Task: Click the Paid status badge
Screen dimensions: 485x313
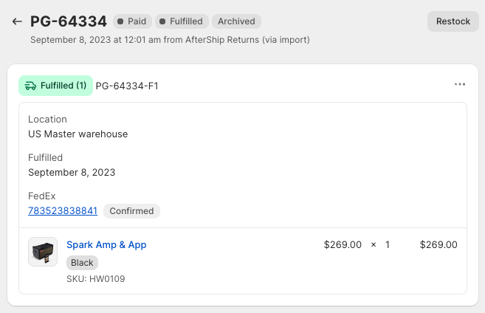Action: [132, 21]
